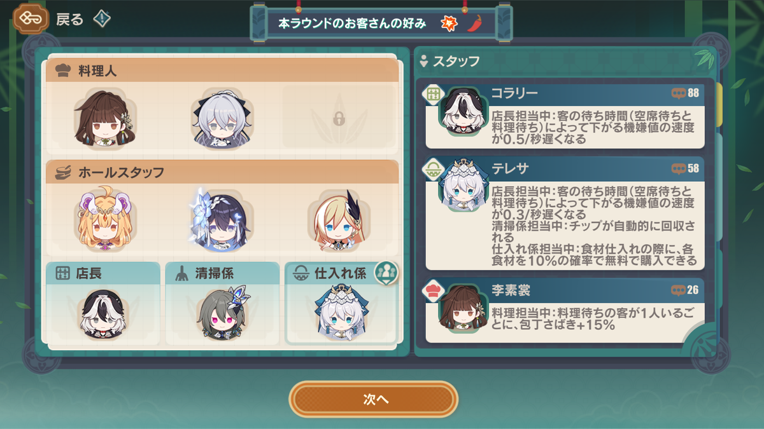Click the yellow scroll tab beside staff list
The image size is (764, 429).
point(719,105)
